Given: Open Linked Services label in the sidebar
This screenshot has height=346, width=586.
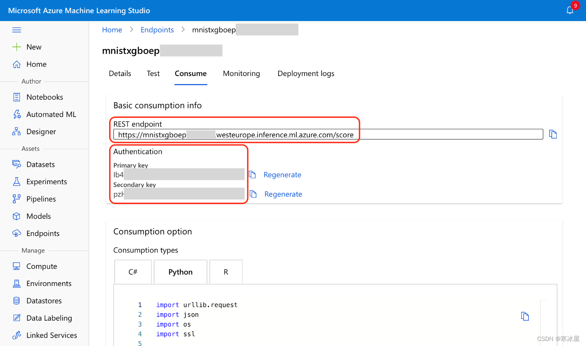Looking at the screenshot, I should tap(52, 335).
